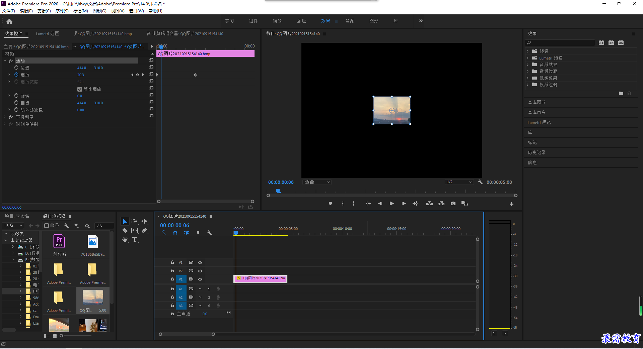This screenshot has width=643, height=349.
Task: Open the 序列 menu
Action: click(x=62, y=11)
